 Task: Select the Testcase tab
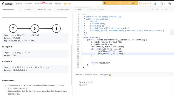(79, 75)
